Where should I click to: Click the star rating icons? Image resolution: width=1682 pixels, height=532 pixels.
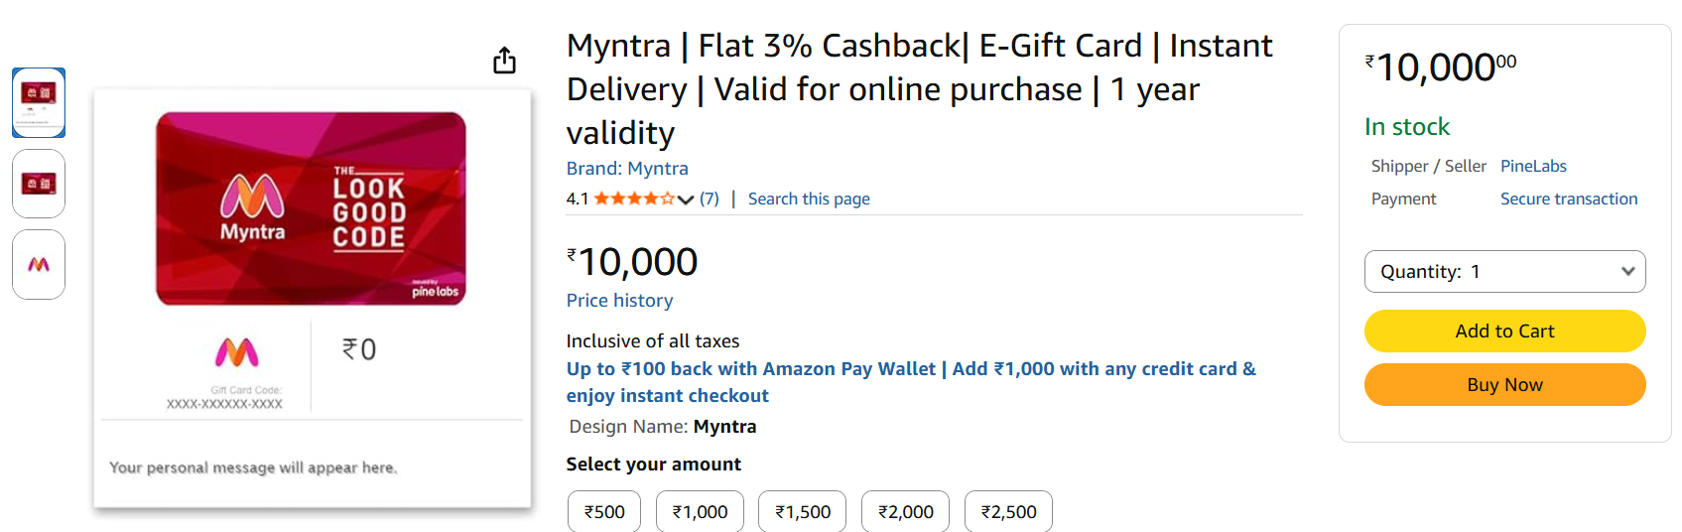click(x=634, y=199)
